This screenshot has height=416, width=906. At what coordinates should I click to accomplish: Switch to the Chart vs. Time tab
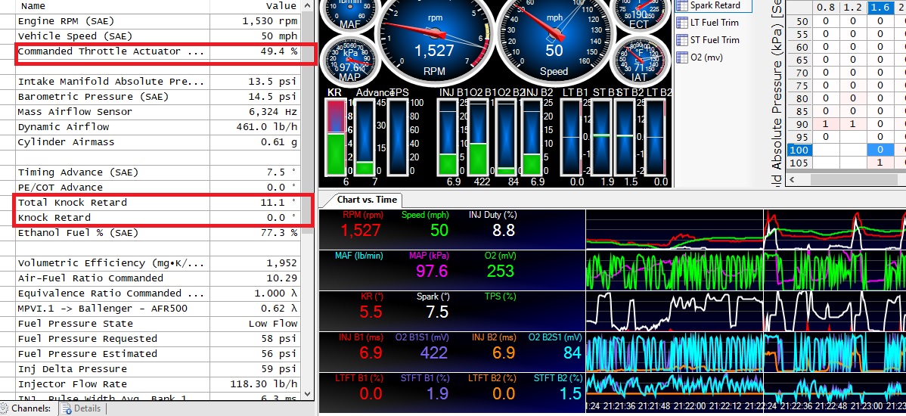366,200
